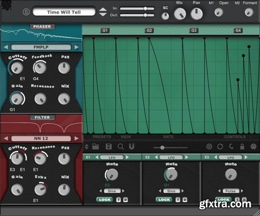Click filter type previous arrow beside NN 12

(6, 138)
